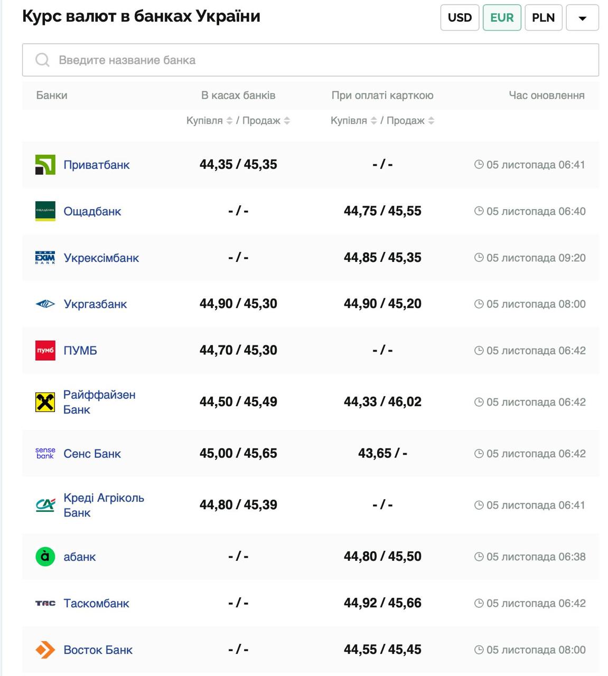Switch currency to USD
The width and height of the screenshot is (608, 676).
(x=460, y=17)
